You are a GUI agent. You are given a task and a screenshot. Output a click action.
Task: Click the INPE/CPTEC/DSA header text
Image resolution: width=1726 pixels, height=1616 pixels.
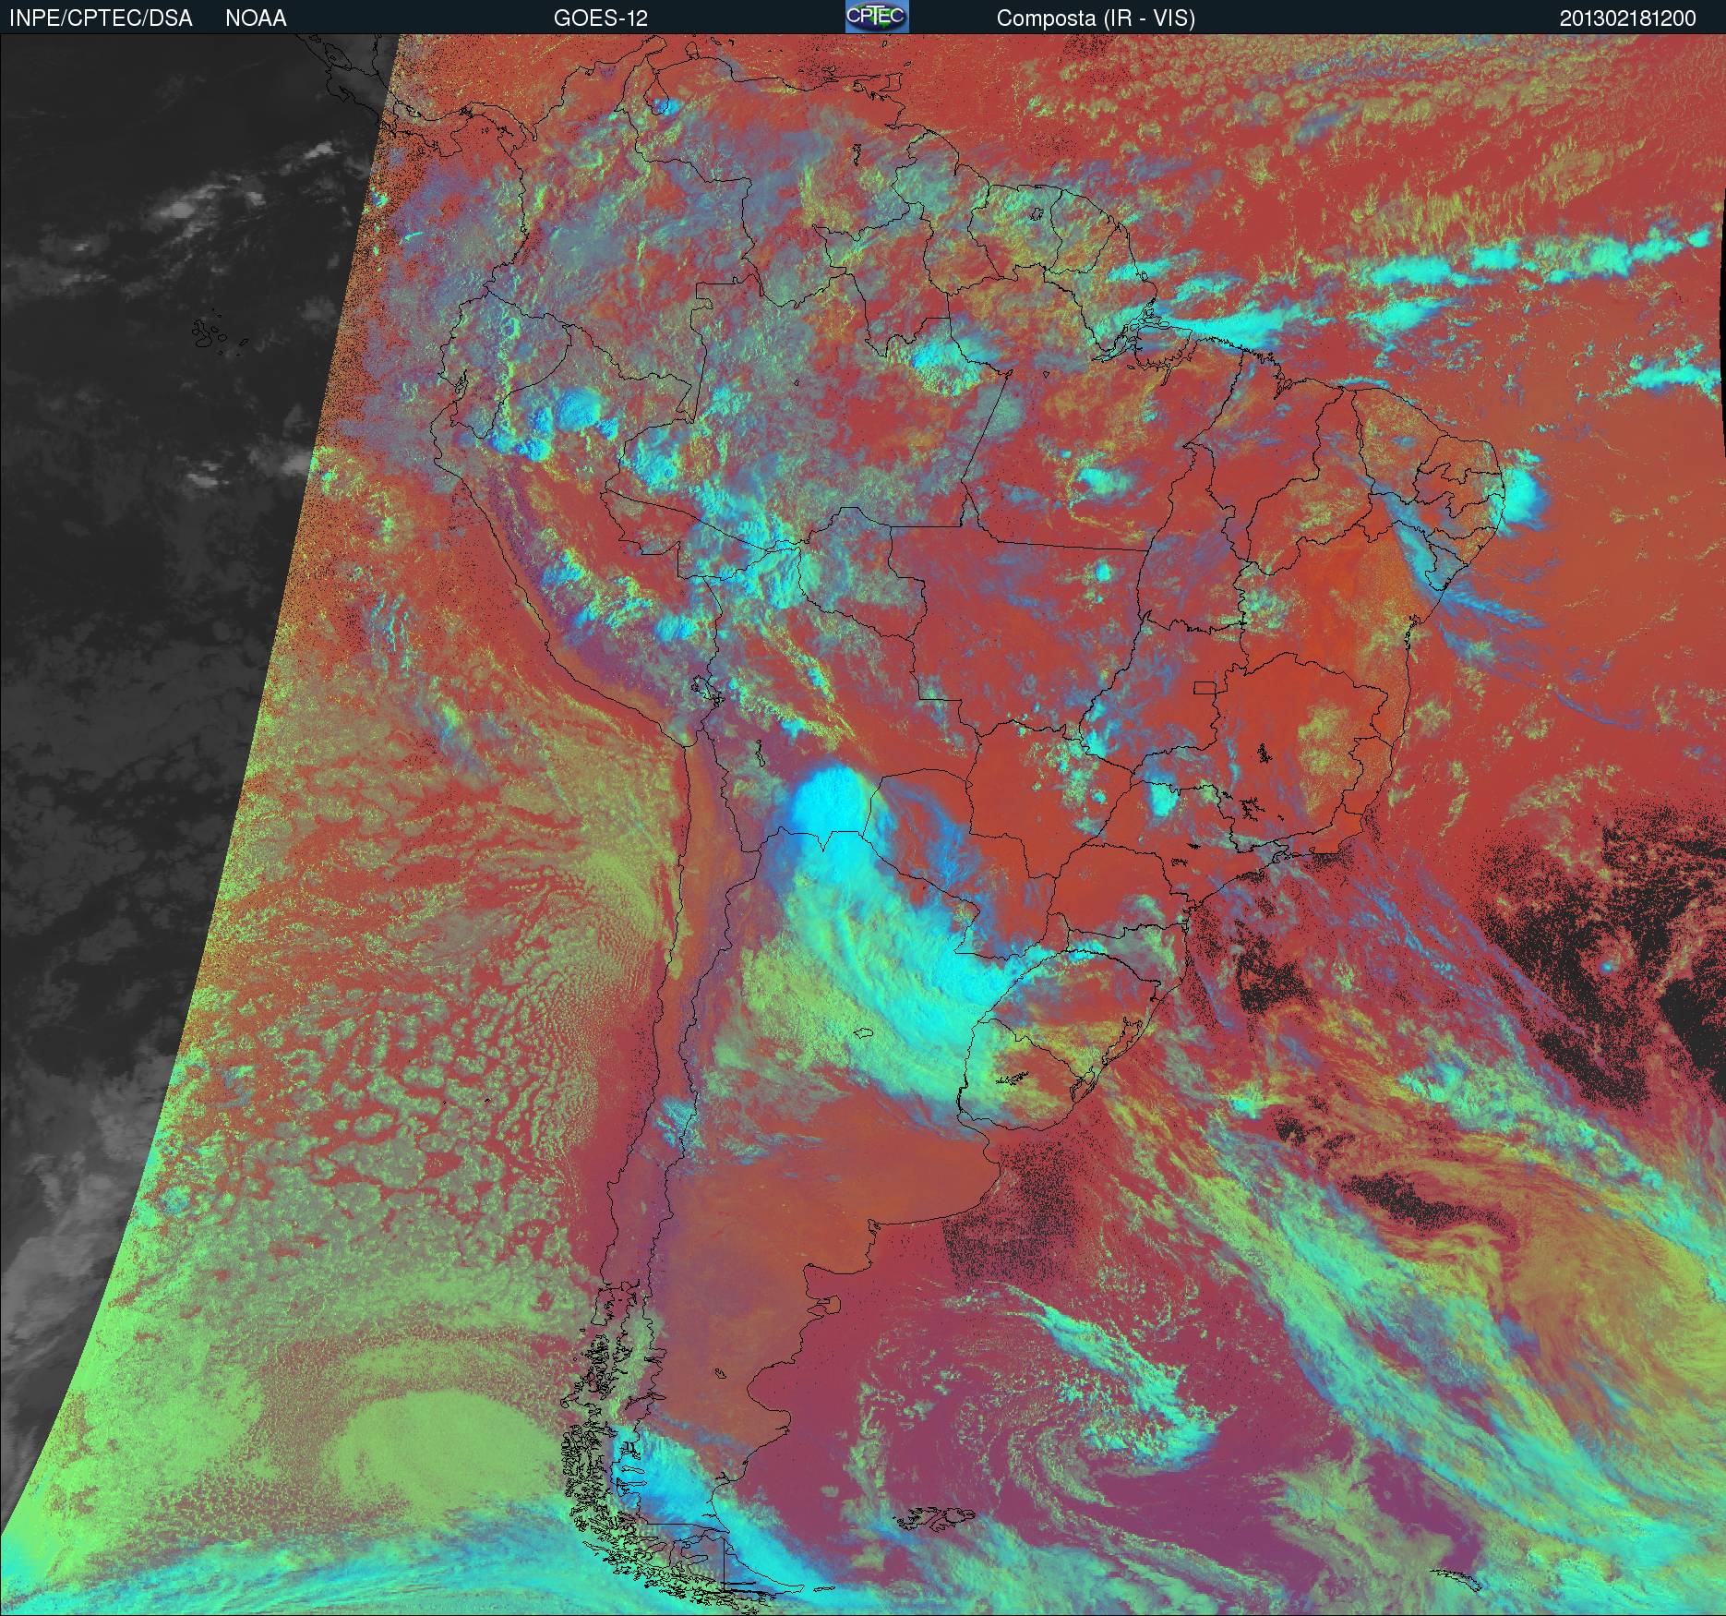(x=101, y=18)
